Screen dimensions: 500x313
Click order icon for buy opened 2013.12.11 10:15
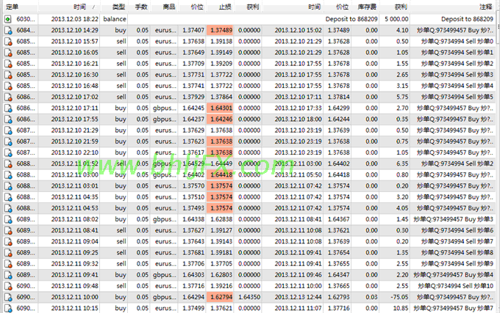[x=8, y=308]
